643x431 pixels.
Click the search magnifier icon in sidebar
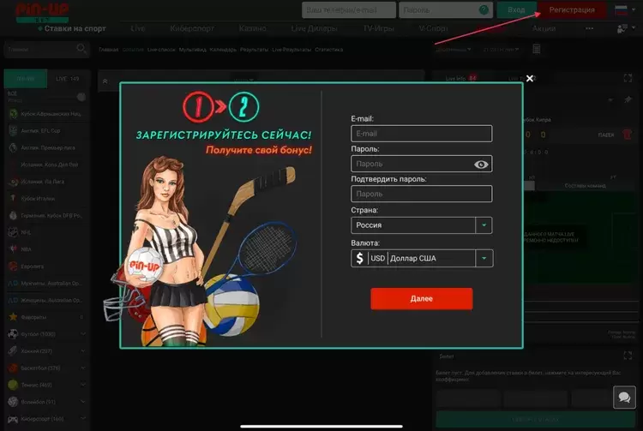tap(81, 49)
